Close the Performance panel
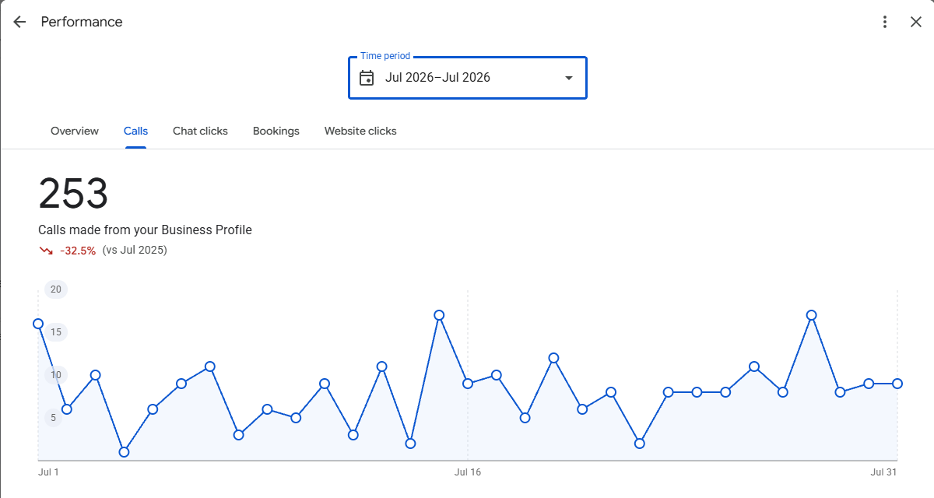The image size is (934, 498). (916, 22)
